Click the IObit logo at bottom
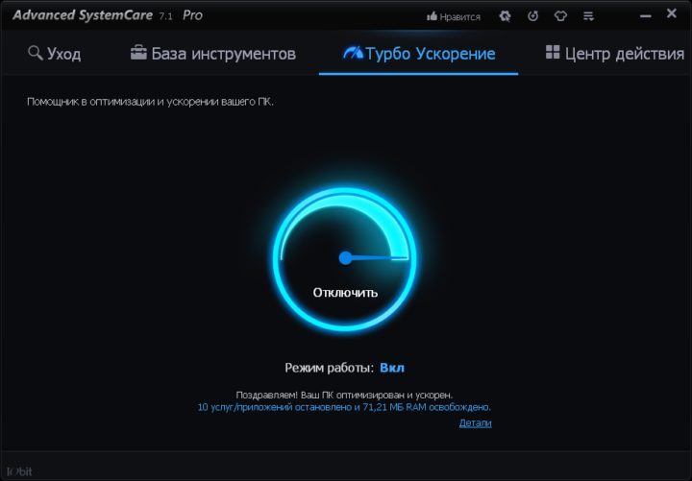 pyautogui.click(x=19, y=471)
